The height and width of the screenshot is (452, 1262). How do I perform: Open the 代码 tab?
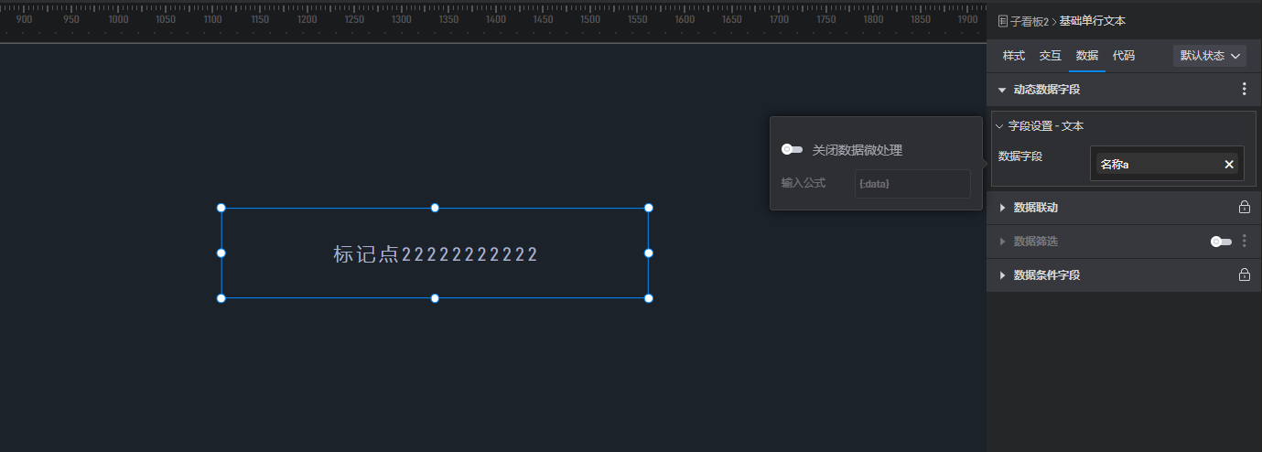tap(1123, 56)
